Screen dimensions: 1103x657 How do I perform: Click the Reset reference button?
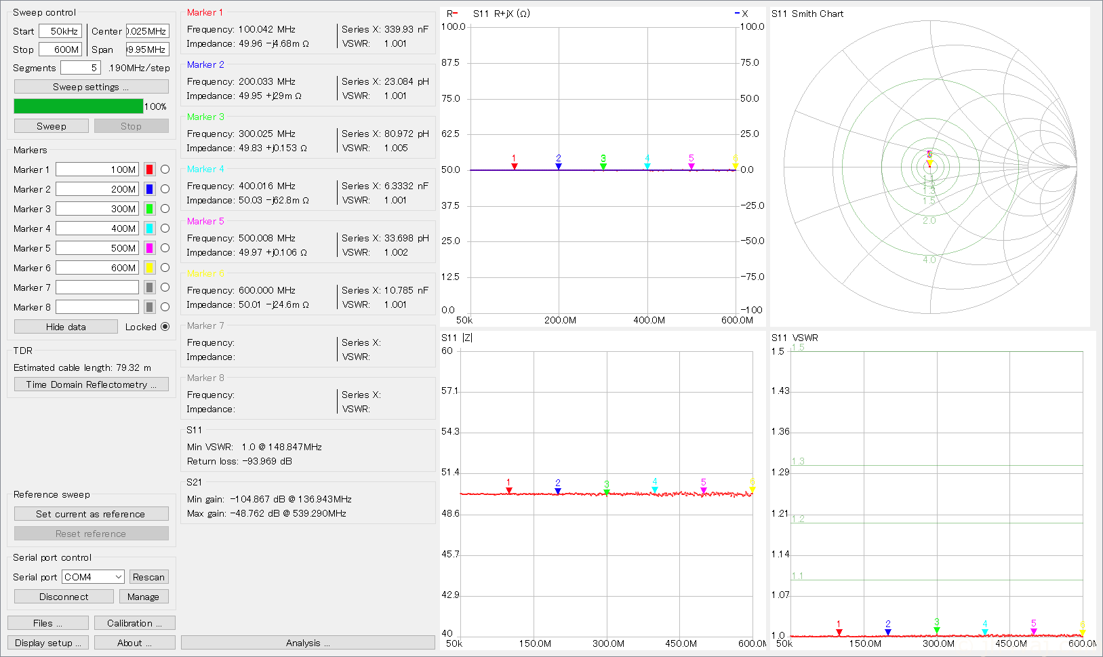pos(91,534)
